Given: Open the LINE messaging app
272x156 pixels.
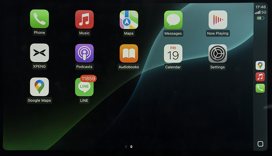Looking at the screenshot, I should point(84,87).
